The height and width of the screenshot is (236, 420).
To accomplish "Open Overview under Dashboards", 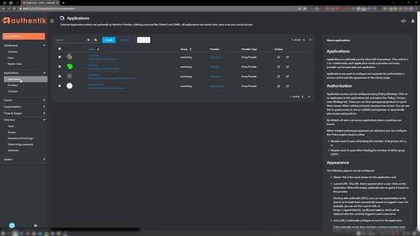I will click(12, 52).
